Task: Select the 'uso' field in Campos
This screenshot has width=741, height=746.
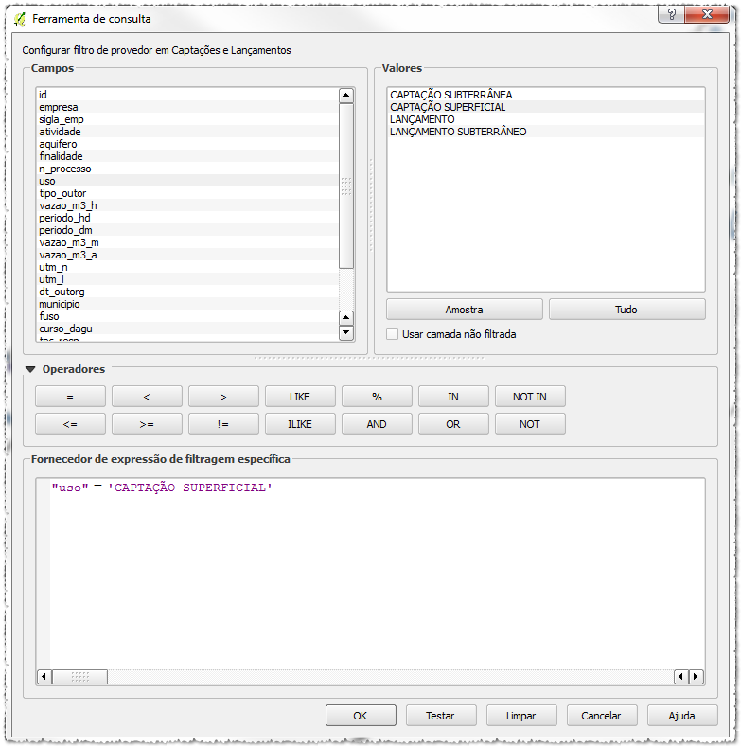Action: (x=47, y=181)
